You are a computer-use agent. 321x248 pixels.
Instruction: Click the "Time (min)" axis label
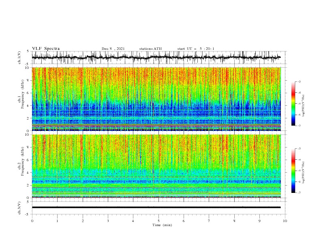point(162,225)
